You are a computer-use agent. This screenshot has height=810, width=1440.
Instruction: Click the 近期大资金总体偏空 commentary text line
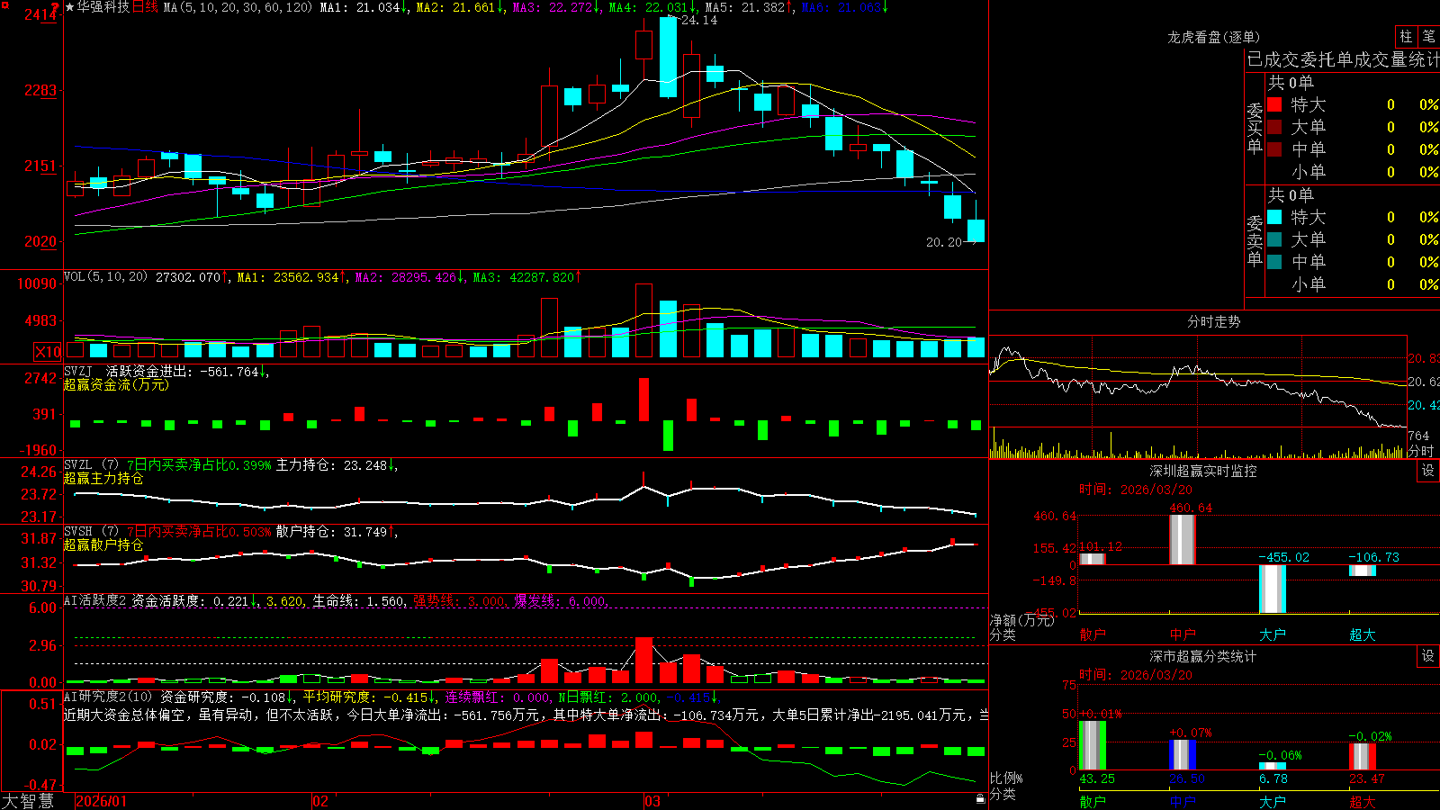[526, 715]
